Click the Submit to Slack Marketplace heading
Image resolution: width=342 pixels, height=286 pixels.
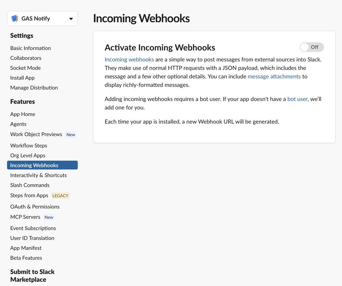[x=32, y=275]
